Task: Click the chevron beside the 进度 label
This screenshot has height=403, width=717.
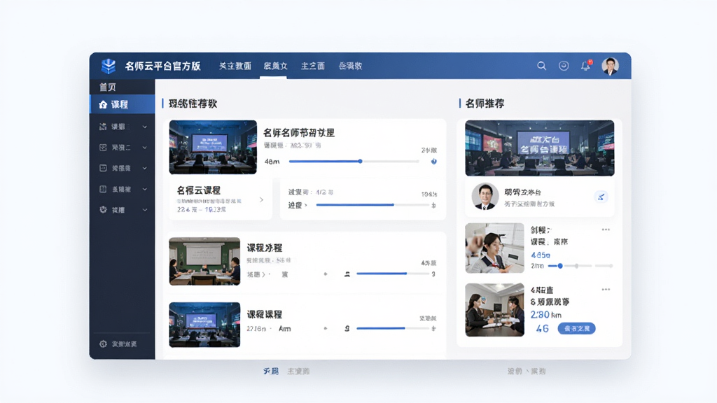Action: point(306,206)
